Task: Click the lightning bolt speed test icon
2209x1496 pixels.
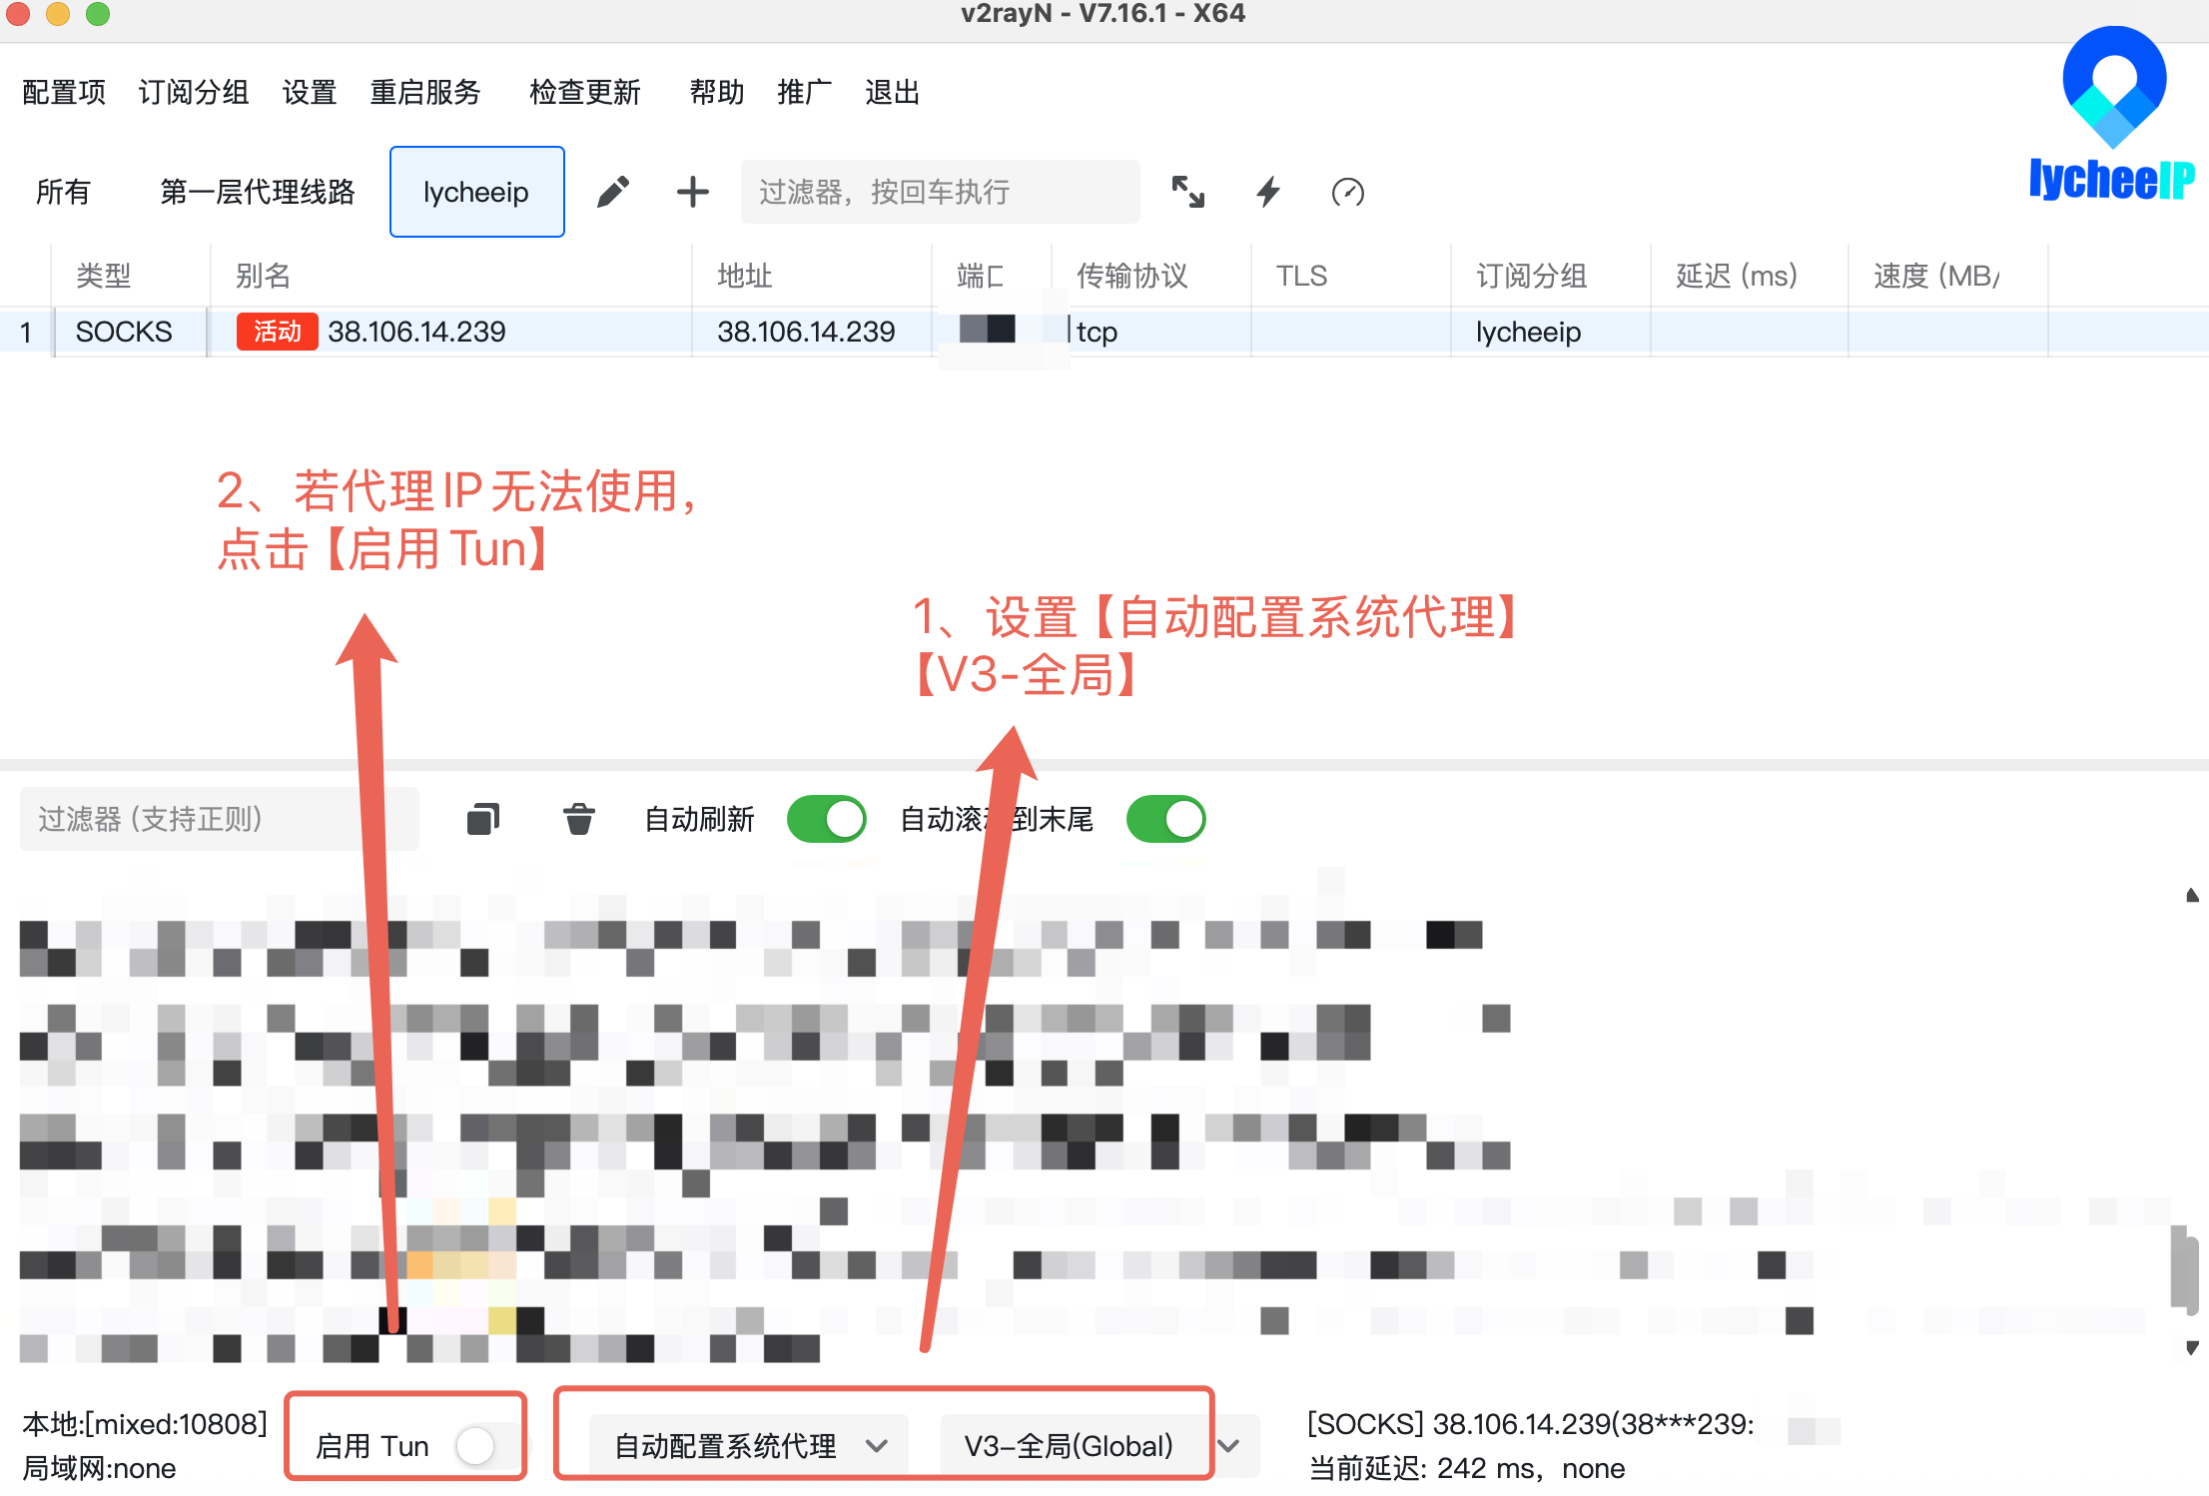Action: [x=1268, y=192]
